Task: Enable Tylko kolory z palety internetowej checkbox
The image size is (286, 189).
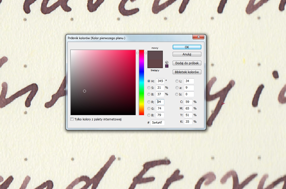Action: pyautogui.click(x=72, y=119)
